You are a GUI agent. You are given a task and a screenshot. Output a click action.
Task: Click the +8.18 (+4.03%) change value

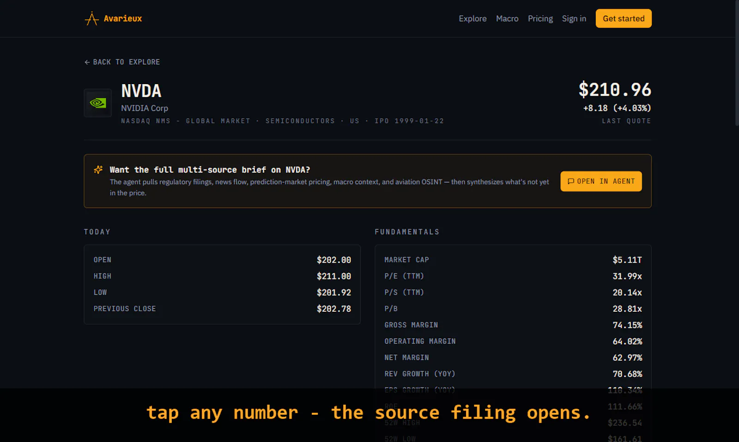pyautogui.click(x=617, y=108)
